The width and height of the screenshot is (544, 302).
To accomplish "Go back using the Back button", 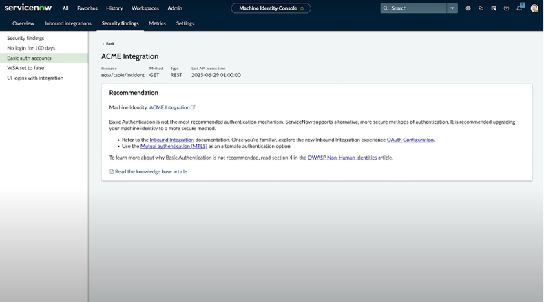I will [108, 43].
